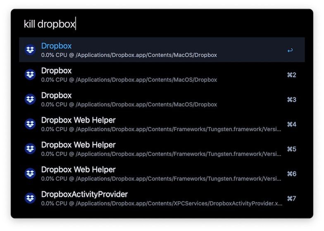Click the Tungsten.framework path in the ⌘5 row

click(179, 154)
